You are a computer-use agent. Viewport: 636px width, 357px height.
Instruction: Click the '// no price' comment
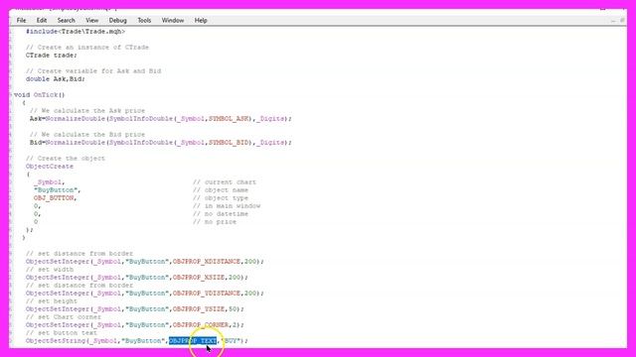pyautogui.click(x=215, y=222)
